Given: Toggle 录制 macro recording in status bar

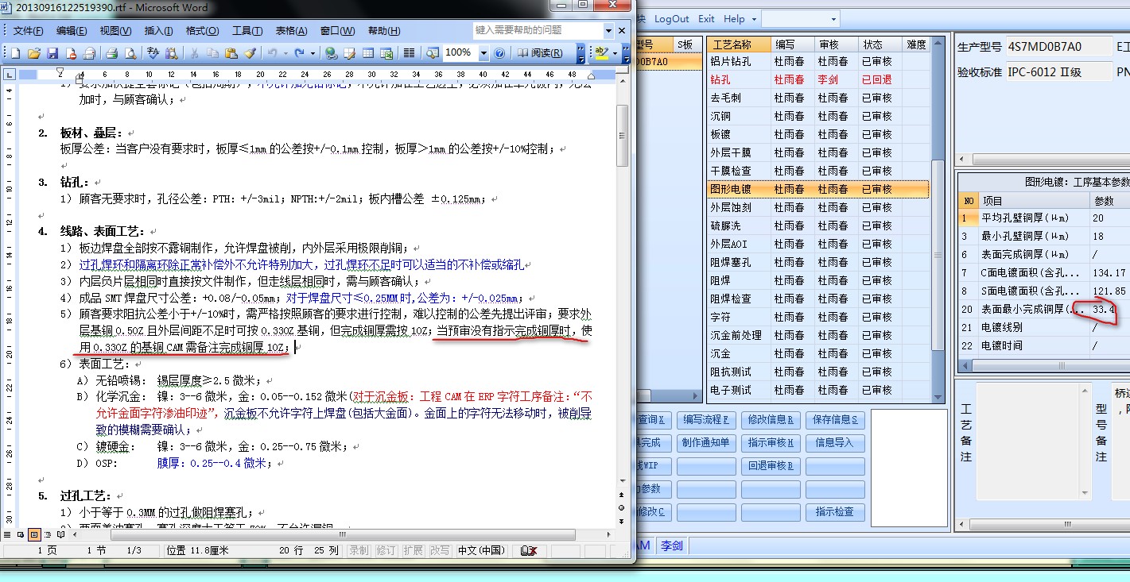Looking at the screenshot, I should click(359, 550).
